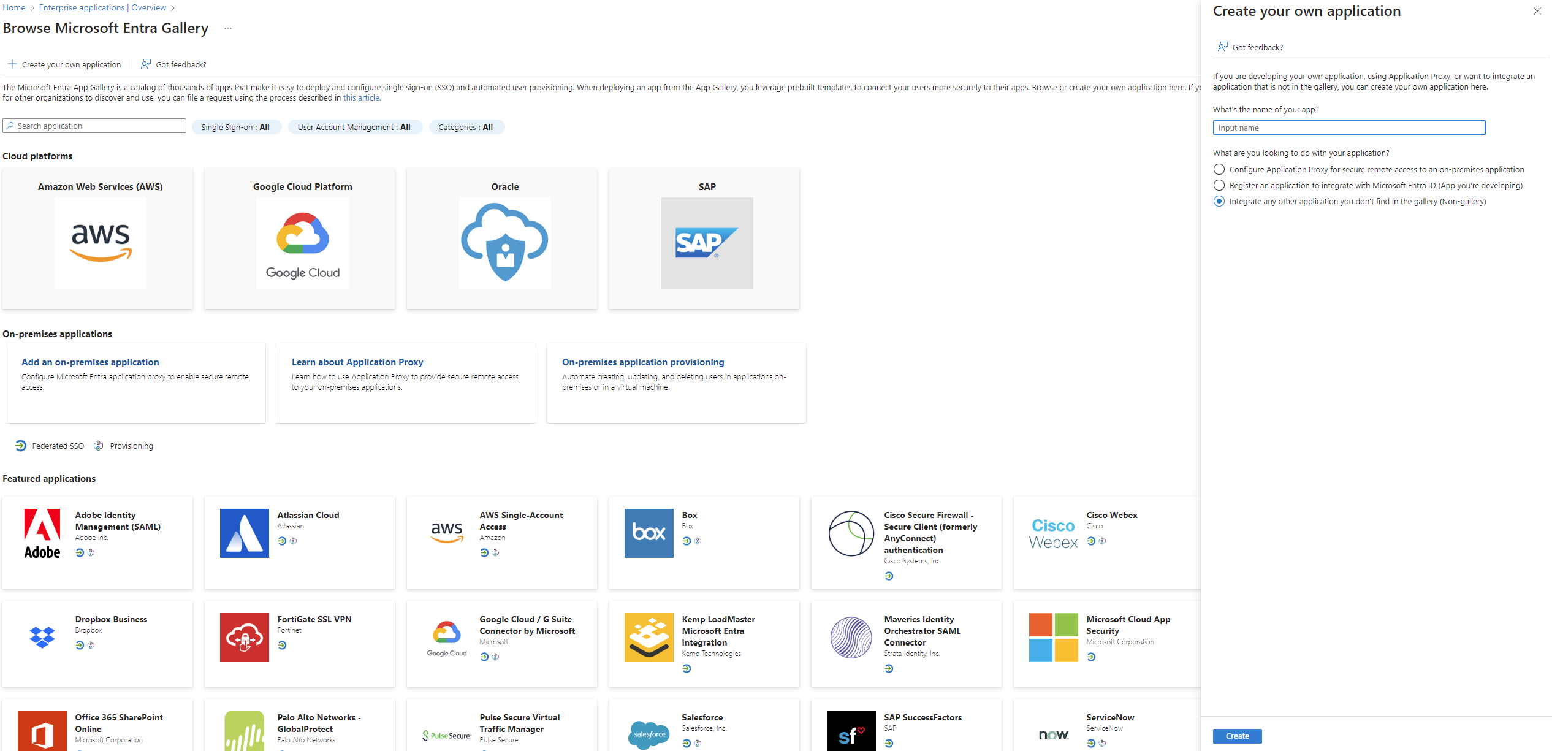The width and height of the screenshot is (1552, 751).
Task: Open the Single Sign-on filter dropdown
Action: point(235,127)
